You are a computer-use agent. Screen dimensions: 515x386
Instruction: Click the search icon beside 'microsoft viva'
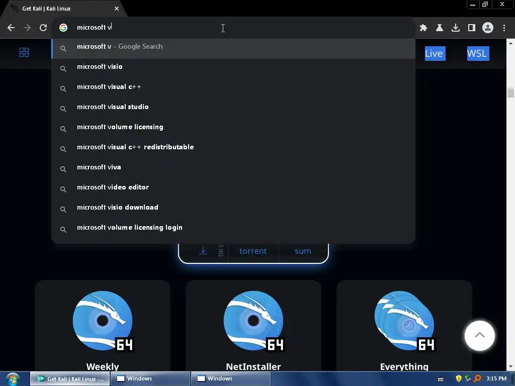tap(63, 169)
